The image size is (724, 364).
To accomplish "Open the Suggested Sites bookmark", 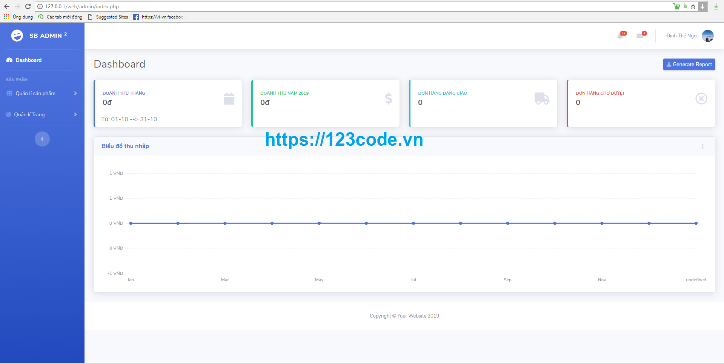I will click(112, 17).
